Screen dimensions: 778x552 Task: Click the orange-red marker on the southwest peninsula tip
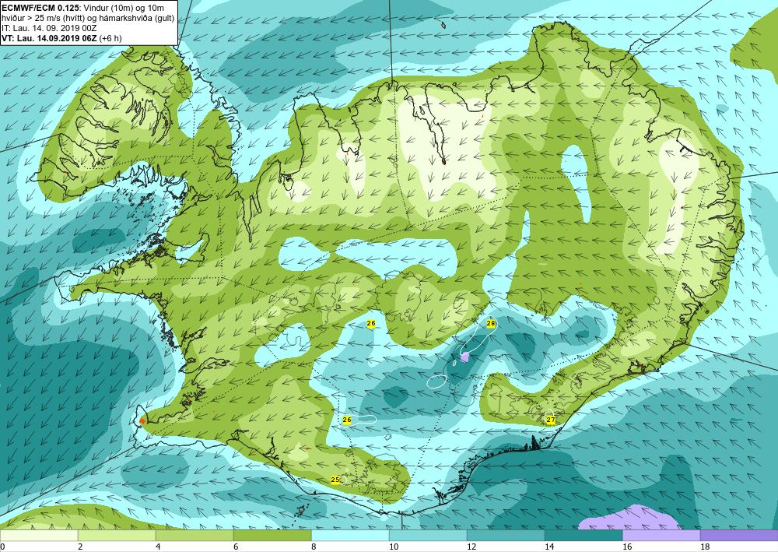pos(142,420)
